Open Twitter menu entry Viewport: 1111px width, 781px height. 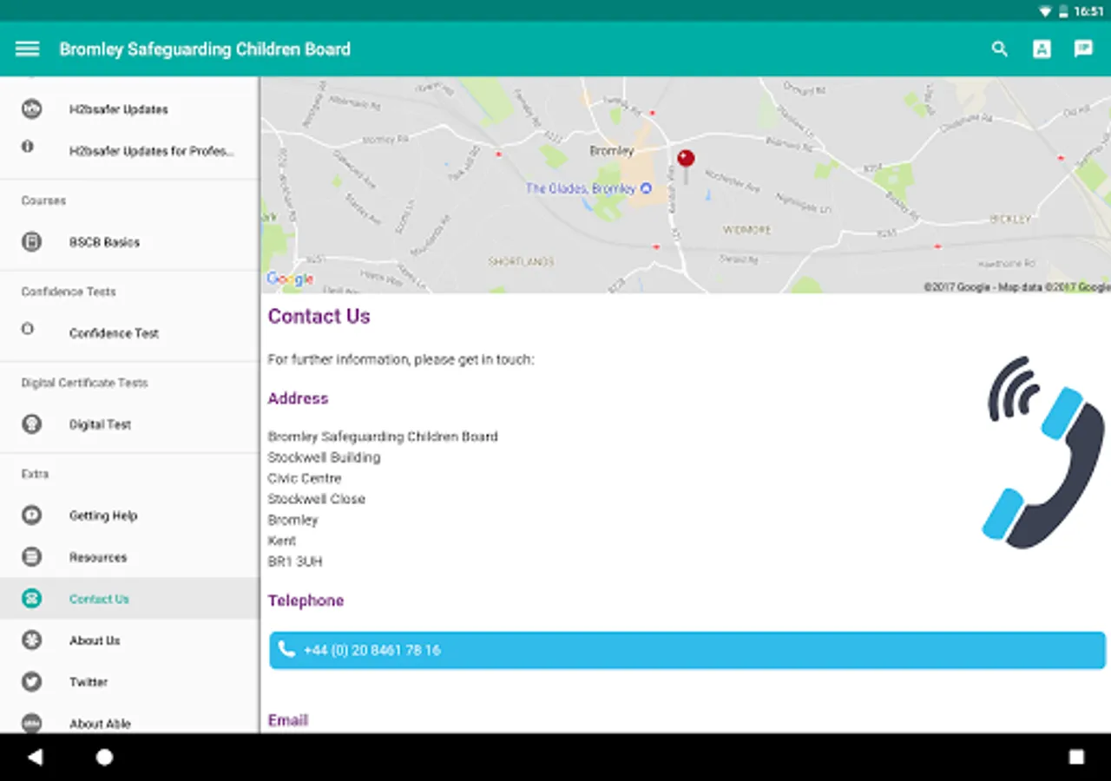pos(129,682)
